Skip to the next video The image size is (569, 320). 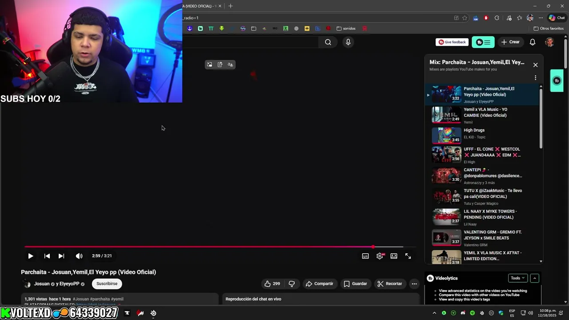click(x=61, y=256)
